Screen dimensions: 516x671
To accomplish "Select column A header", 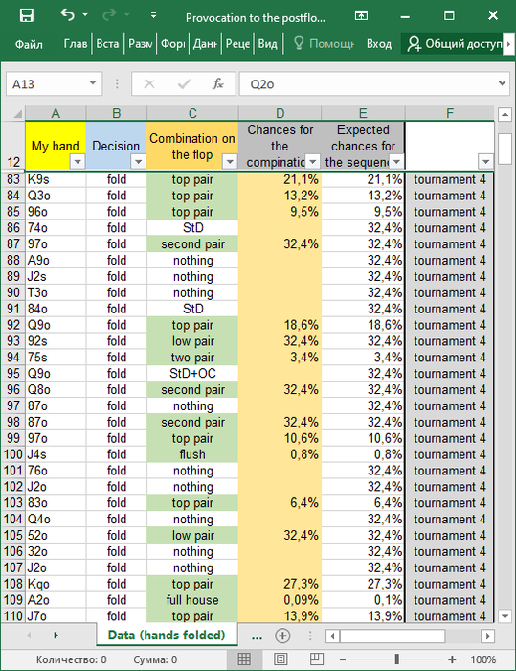I will click(56, 113).
